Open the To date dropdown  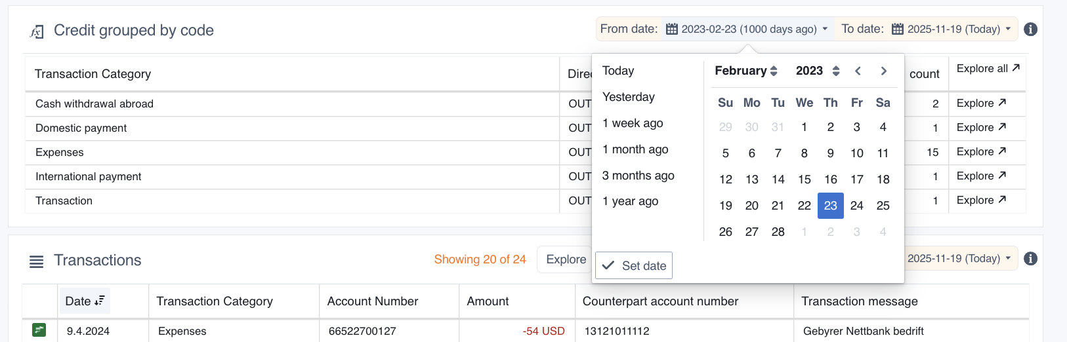coord(927,29)
